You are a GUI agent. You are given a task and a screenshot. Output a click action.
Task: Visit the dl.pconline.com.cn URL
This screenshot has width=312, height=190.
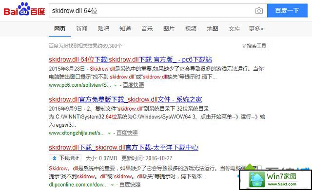pos(78,185)
